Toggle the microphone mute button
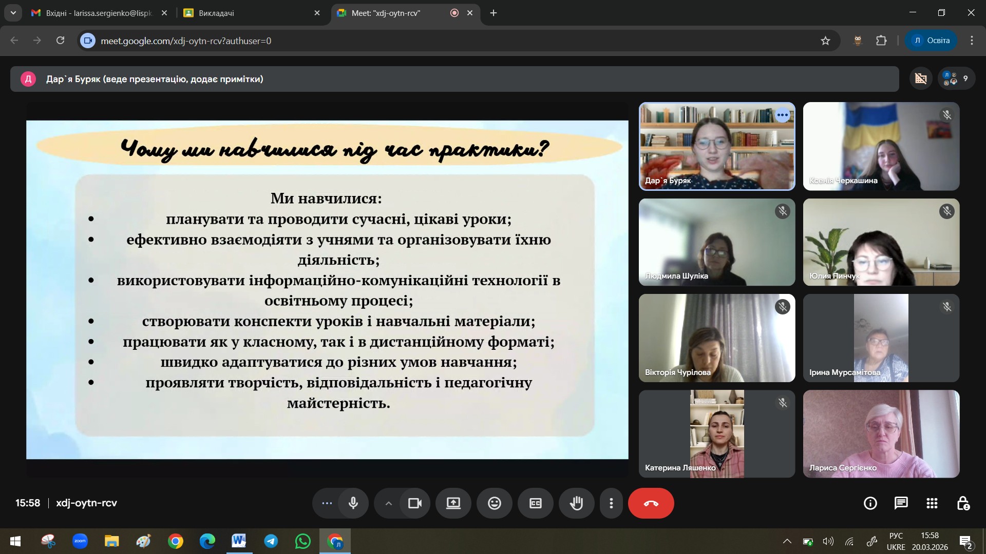 click(x=353, y=503)
